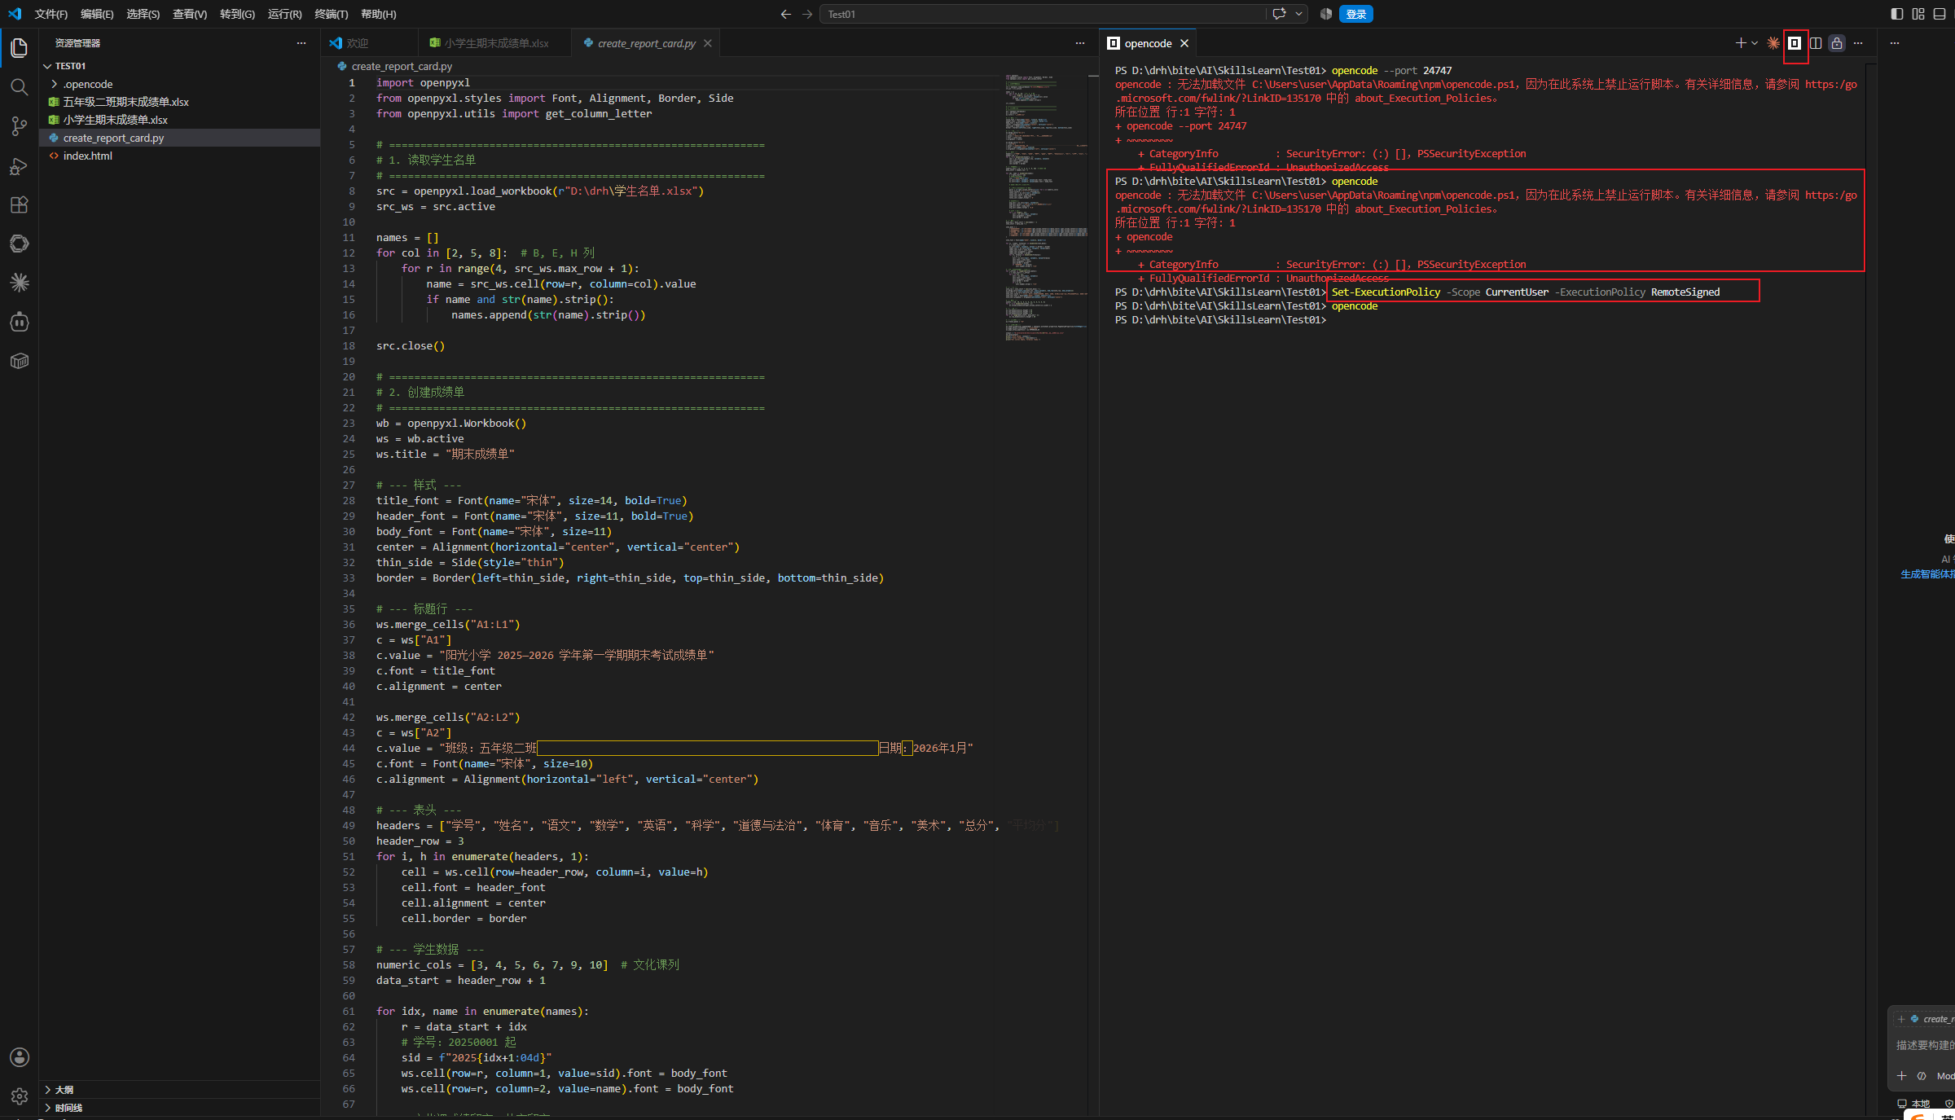Viewport: 1955px width, 1120px height.
Task: Click the new terminal plus icon
Action: point(1740,43)
